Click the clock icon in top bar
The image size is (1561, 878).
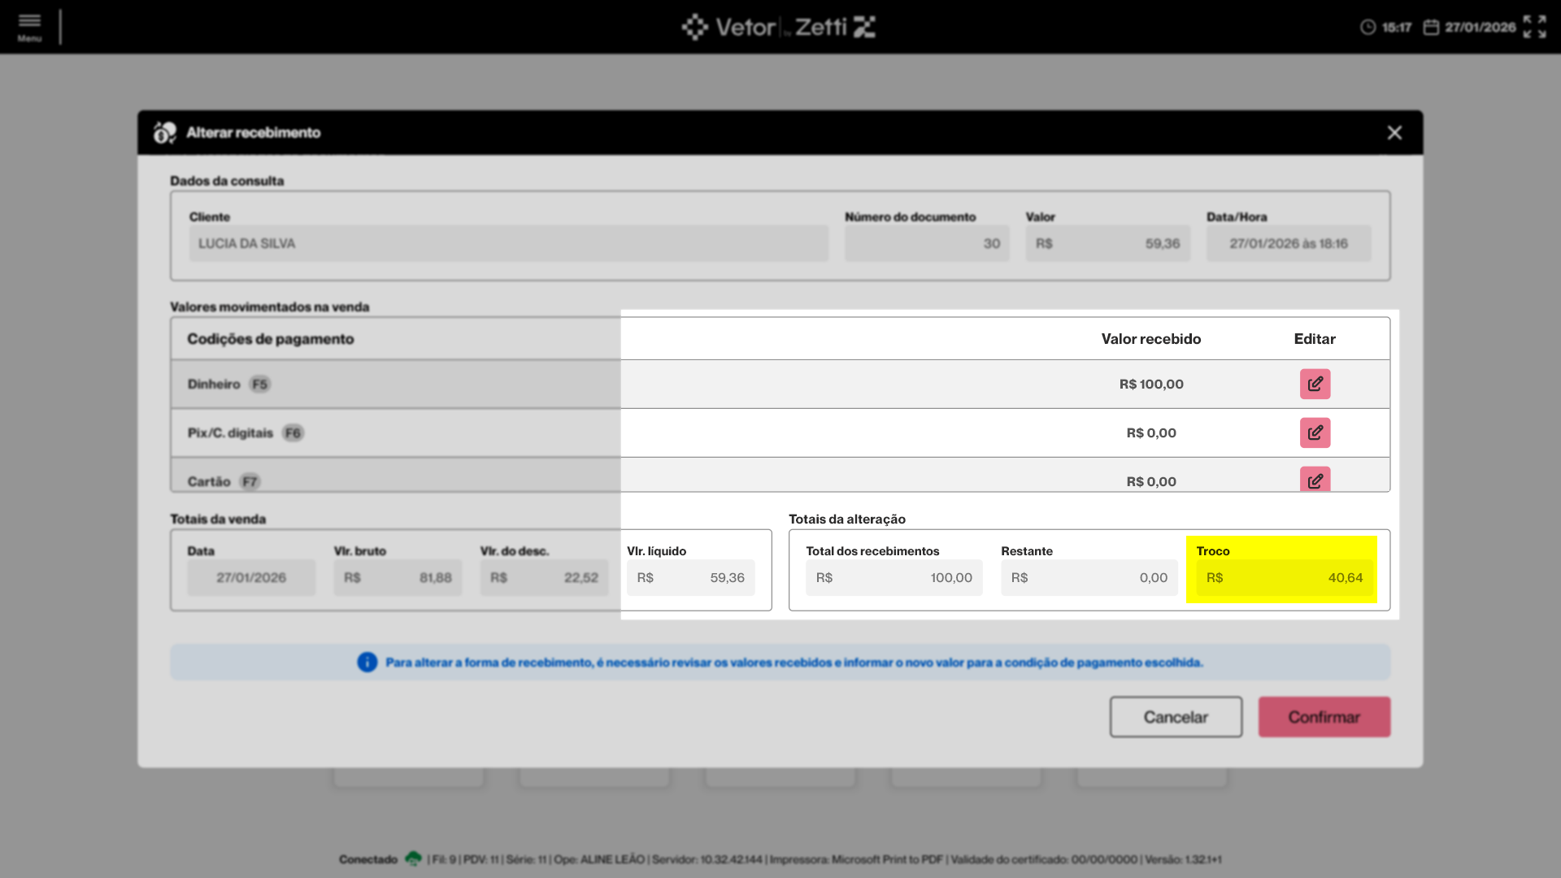click(x=1368, y=28)
